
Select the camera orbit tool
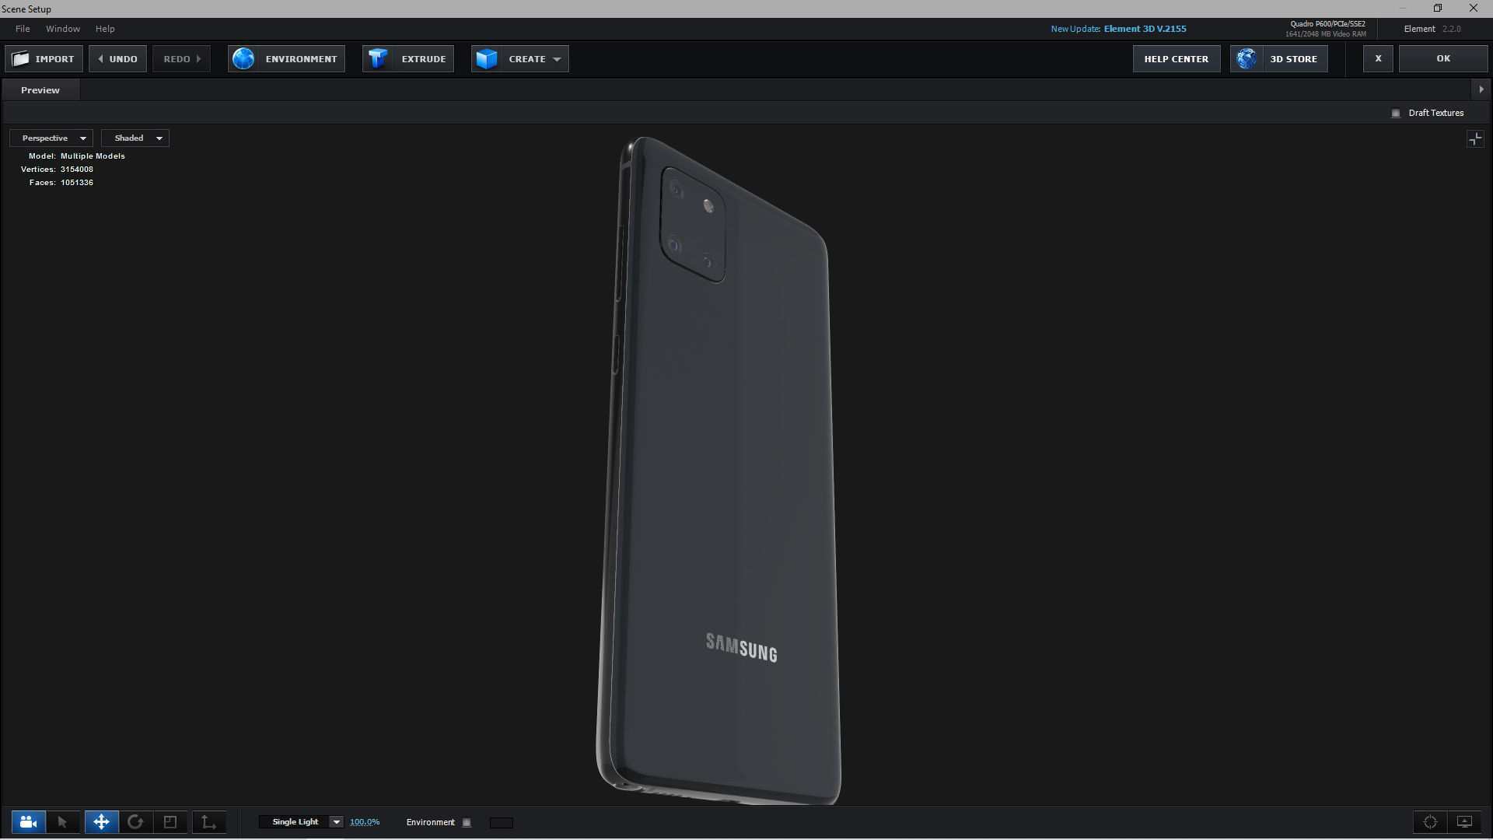[29, 822]
